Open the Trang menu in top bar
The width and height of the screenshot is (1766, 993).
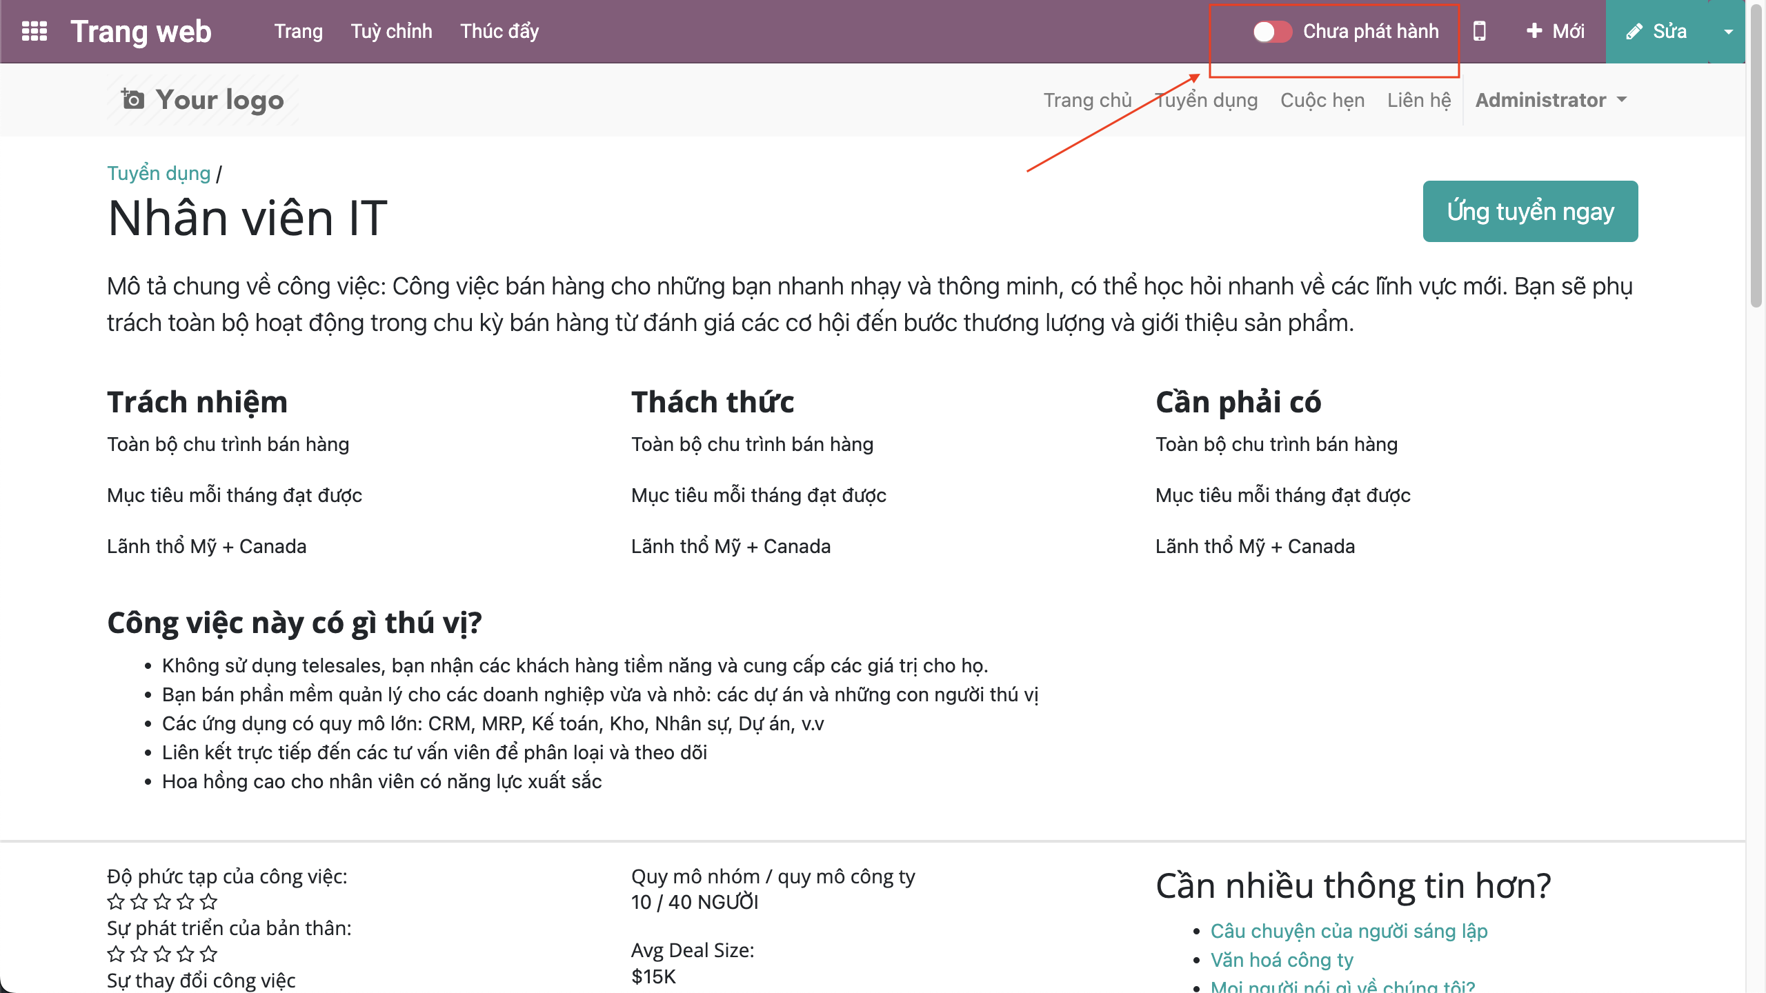tap(298, 31)
